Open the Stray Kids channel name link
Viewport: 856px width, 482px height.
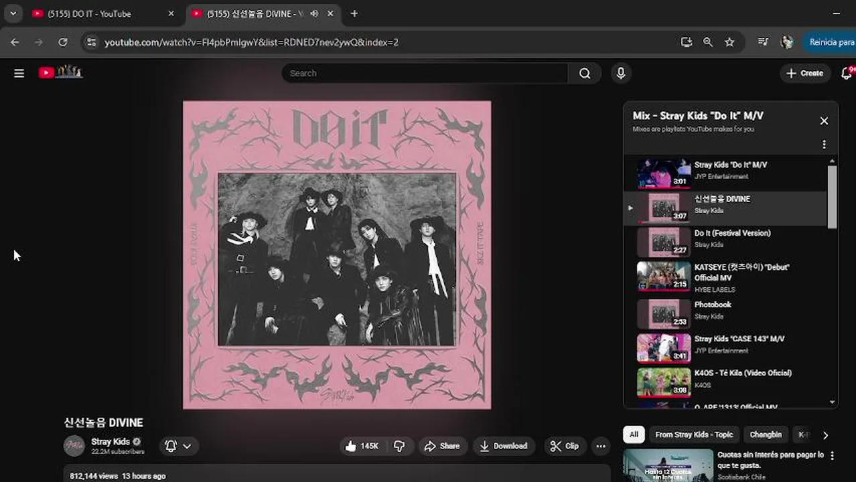click(111, 442)
